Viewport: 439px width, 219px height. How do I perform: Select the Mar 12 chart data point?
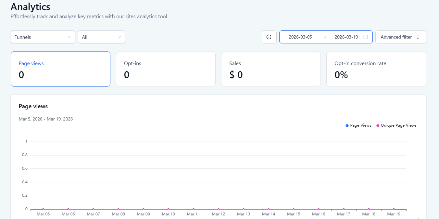[219, 209]
